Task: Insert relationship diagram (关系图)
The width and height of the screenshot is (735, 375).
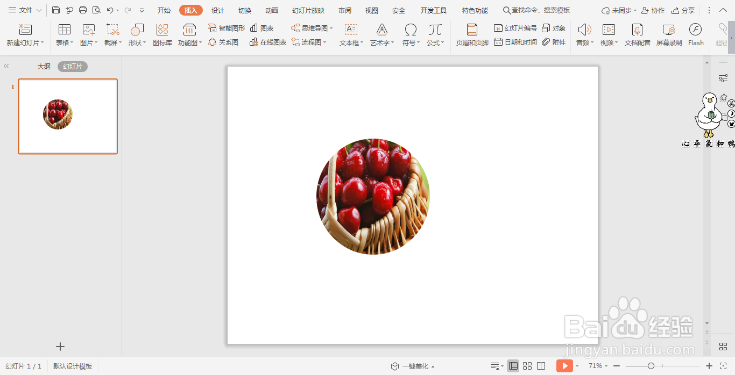Action: 223,42
